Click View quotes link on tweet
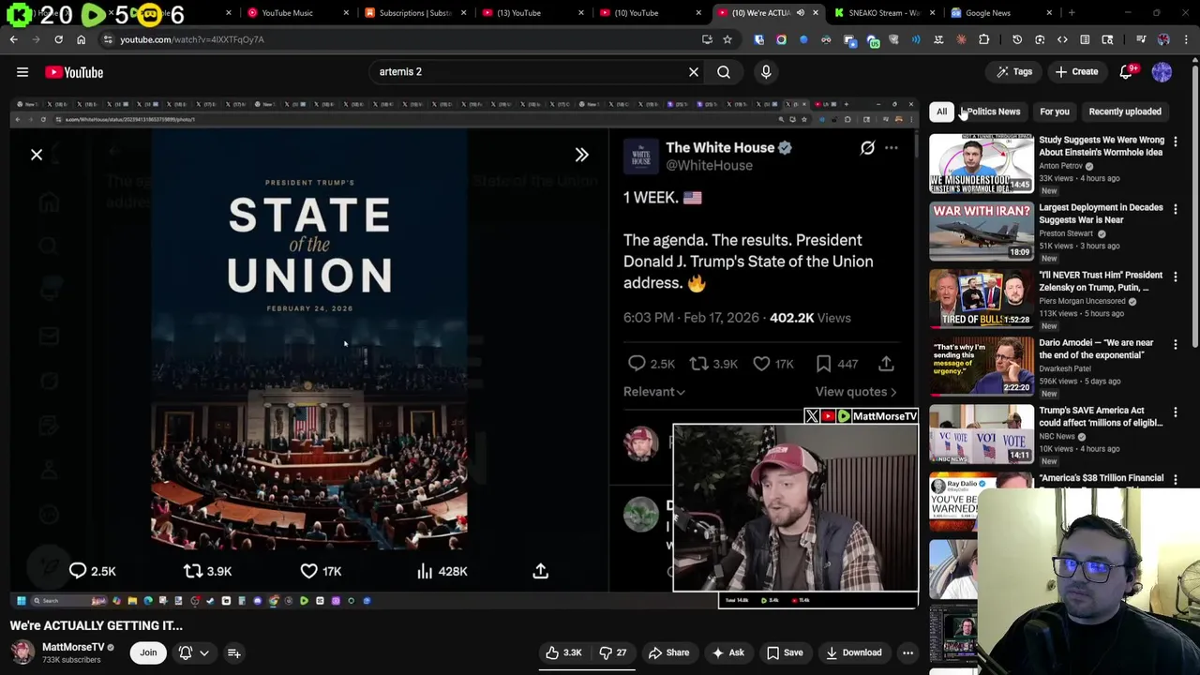This screenshot has height=675, width=1200. pos(856,392)
